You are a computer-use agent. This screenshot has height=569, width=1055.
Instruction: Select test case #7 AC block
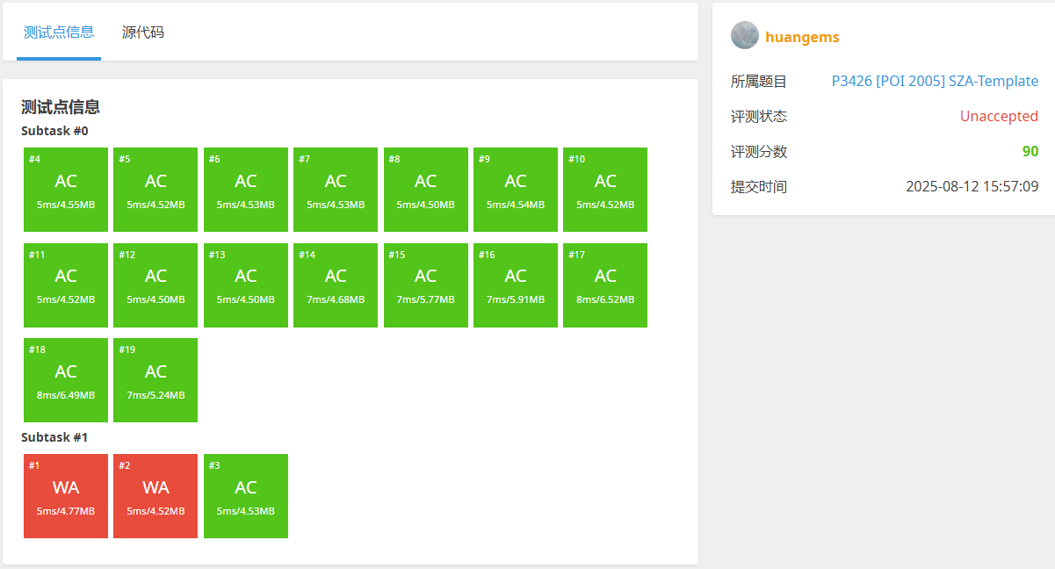pyautogui.click(x=336, y=189)
